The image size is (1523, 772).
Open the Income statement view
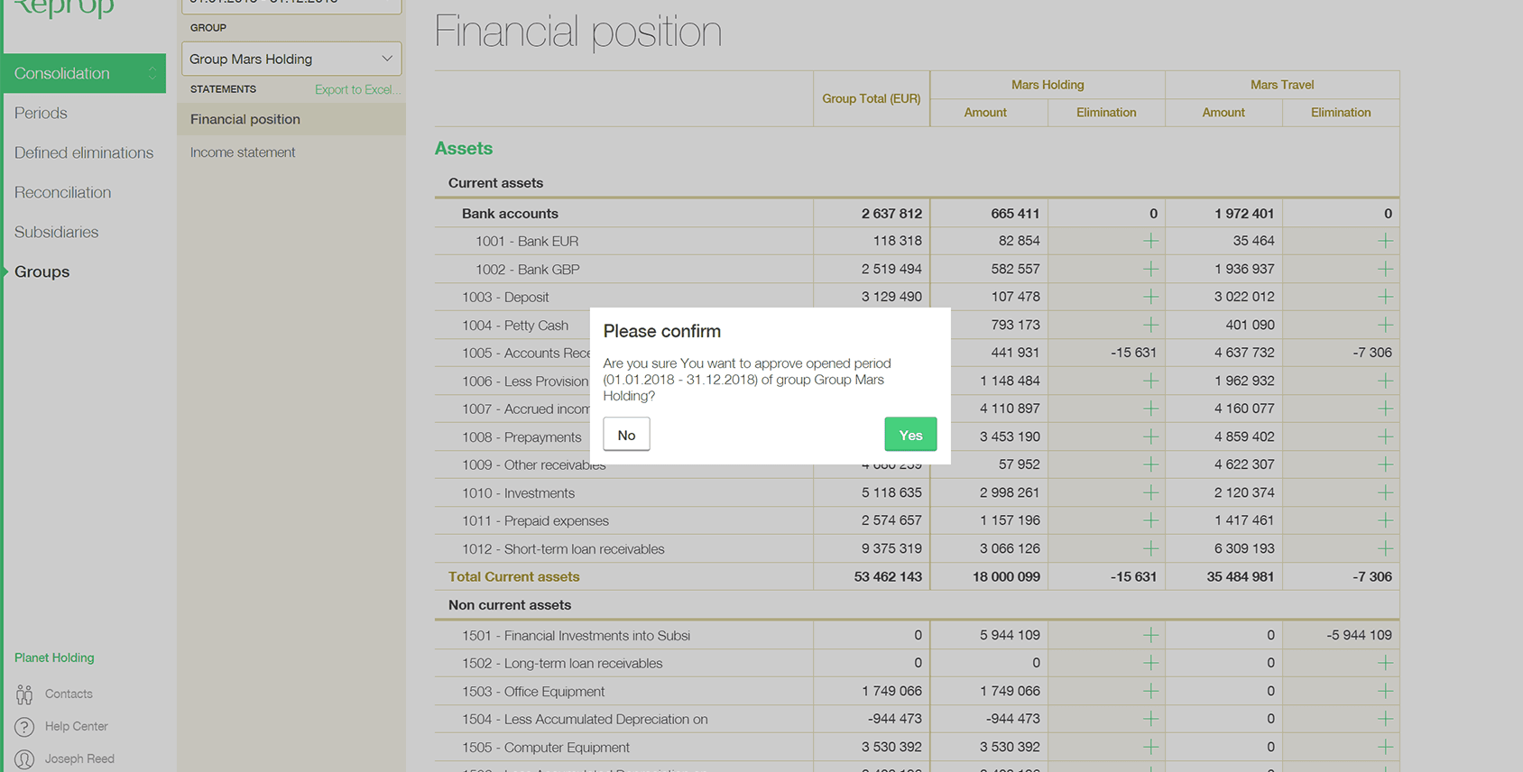pyautogui.click(x=243, y=152)
